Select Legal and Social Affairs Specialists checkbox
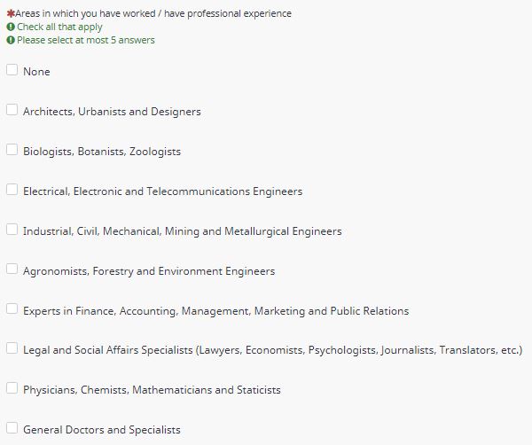The image size is (532, 445). click(12, 348)
